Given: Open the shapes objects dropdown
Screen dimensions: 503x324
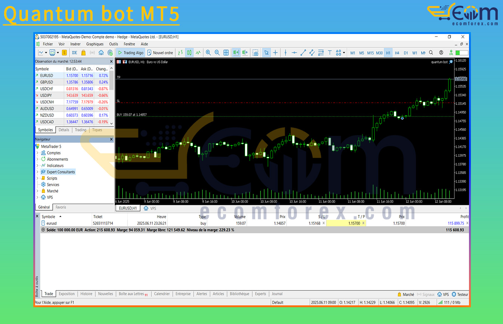Looking at the screenshot, I should pyautogui.click(x=340, y=53).
